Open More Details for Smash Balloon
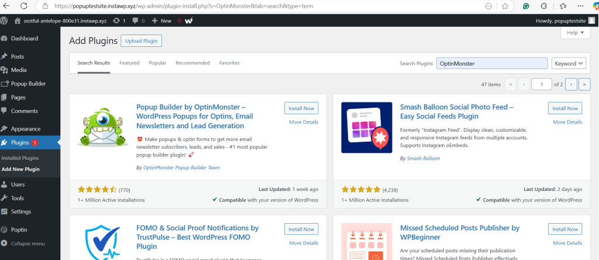The height and width of the screenshot is (260, 599). [x=567, y=122]
